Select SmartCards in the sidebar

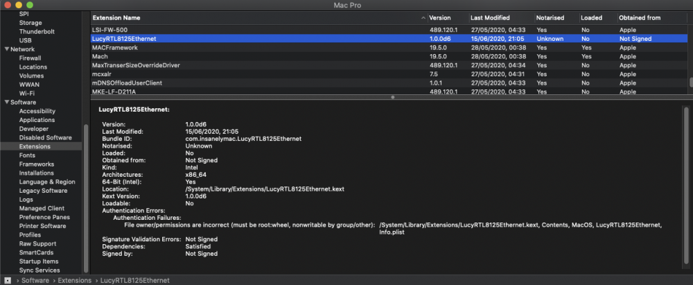click(x=36, y=252)
